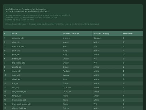Sort by Assumed Category column header

click(107, 33)
